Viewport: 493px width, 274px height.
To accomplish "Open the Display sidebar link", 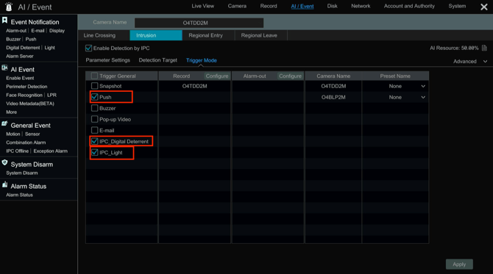I will pyautogui.click(x=57, y=31).
